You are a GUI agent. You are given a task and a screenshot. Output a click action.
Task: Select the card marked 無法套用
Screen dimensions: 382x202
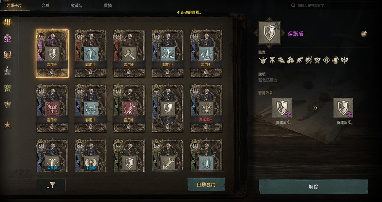point(206,108)
